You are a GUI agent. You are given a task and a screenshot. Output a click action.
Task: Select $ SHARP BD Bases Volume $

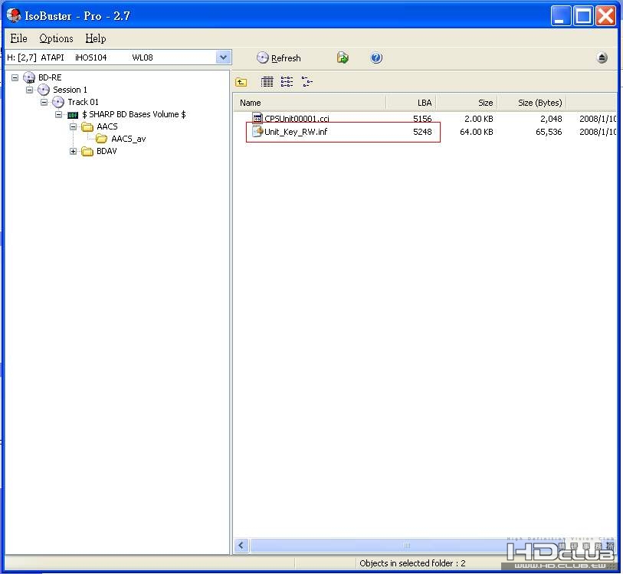[x=134, y=114]
